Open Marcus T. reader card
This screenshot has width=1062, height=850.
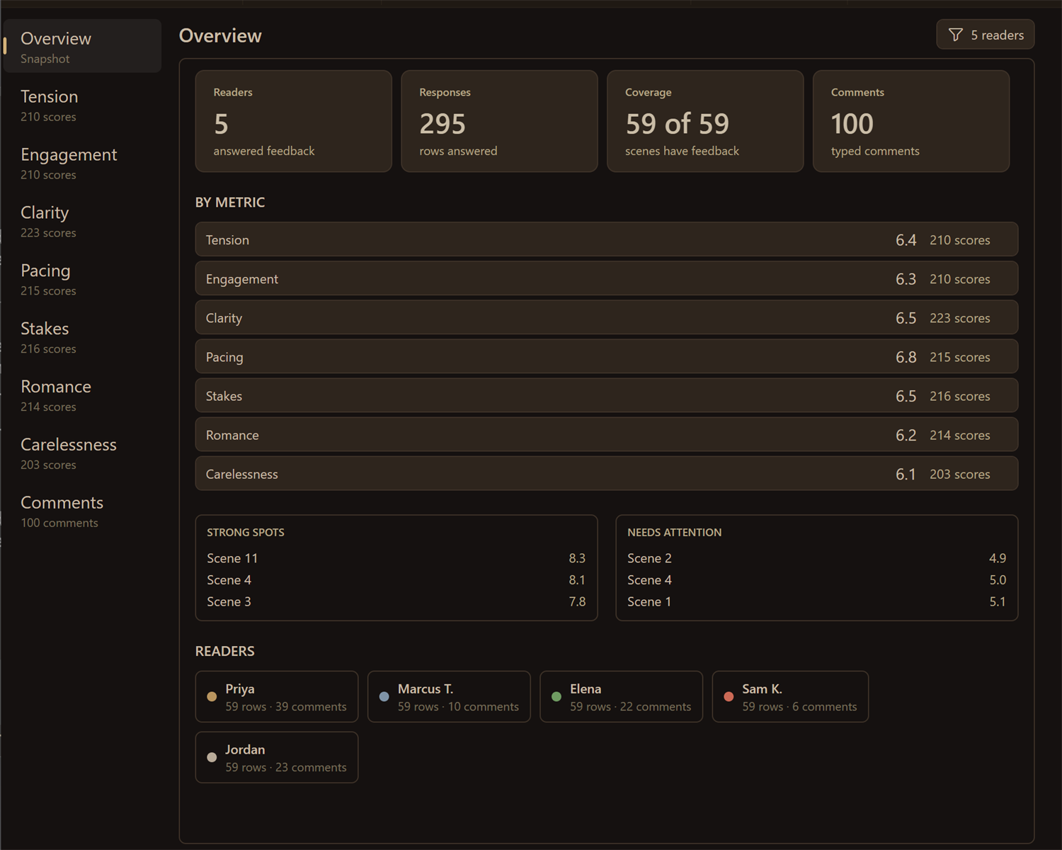[449, 697]
